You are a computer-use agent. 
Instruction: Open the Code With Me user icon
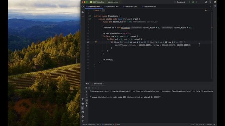pyautogui.click(x=206, y=2)
